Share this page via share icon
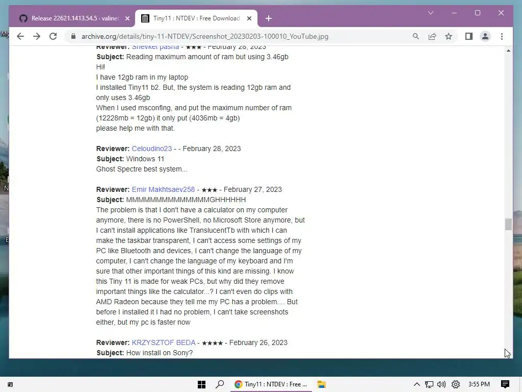522x392 pixels. click(432, 36)
